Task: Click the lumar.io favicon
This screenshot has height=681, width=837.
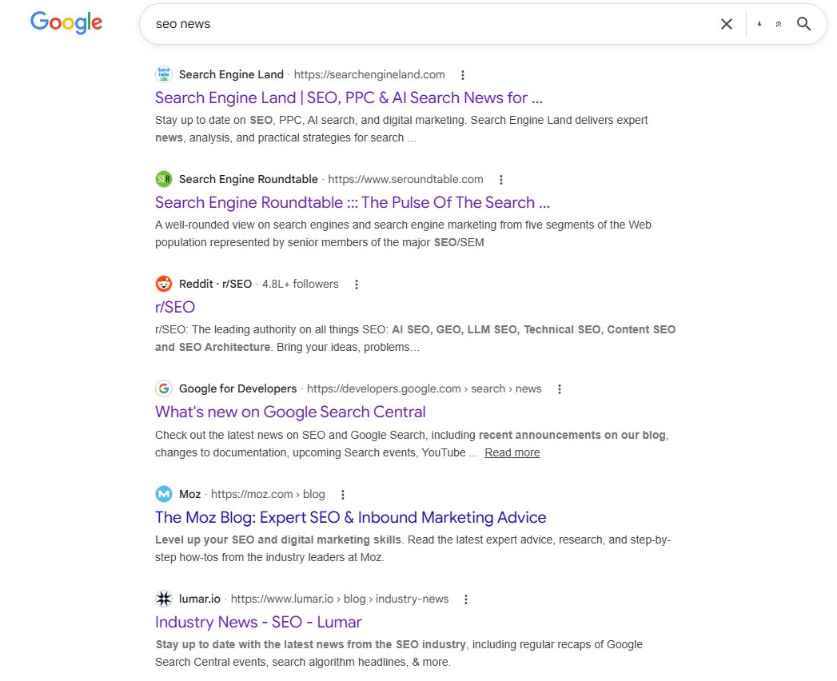Action: tap(164, 599)
